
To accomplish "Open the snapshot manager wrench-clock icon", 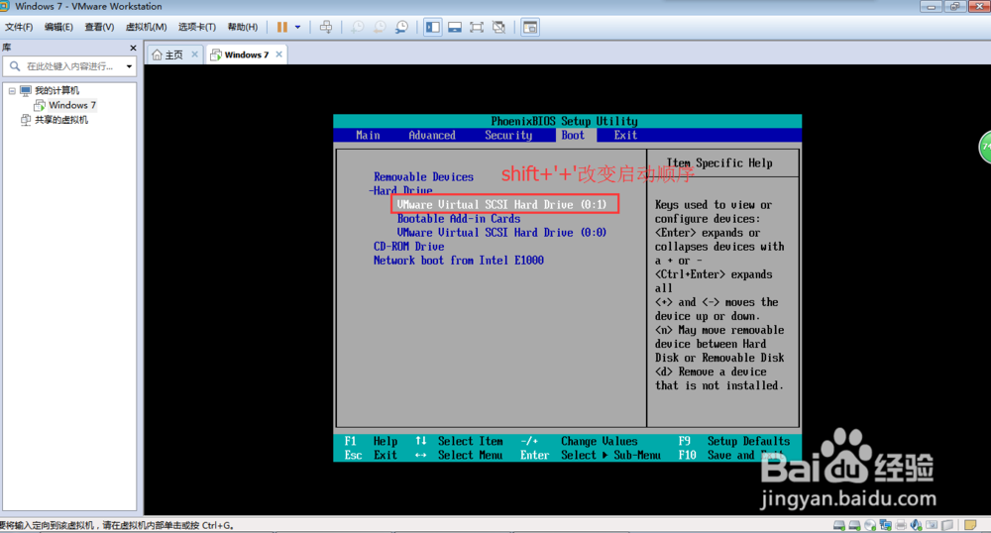I will pos(401,27).
